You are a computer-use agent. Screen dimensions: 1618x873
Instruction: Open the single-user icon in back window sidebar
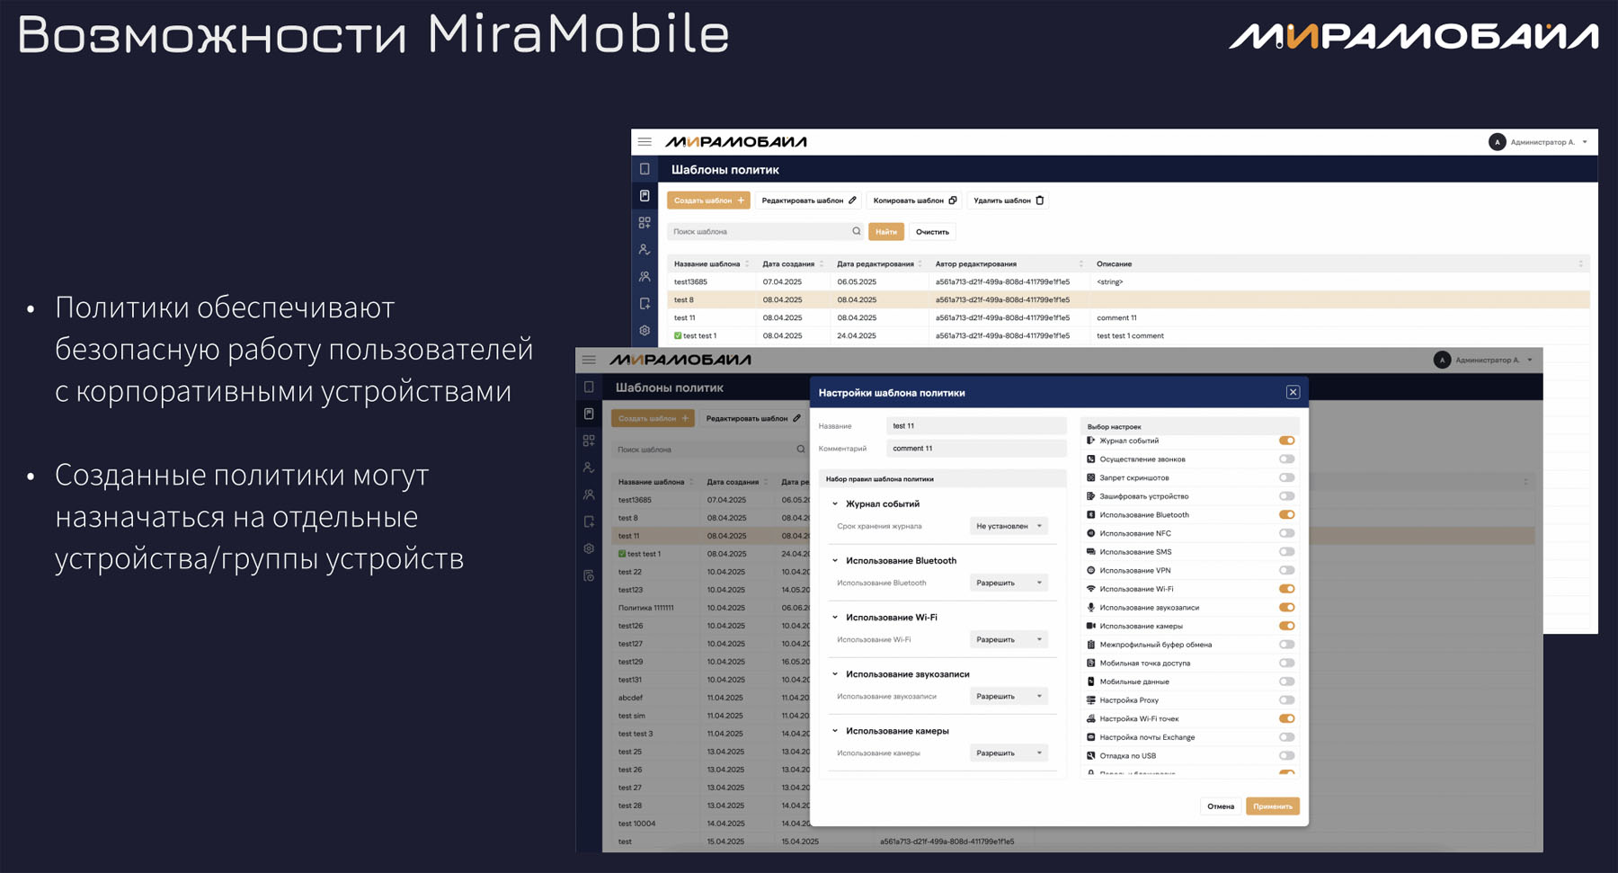coord(645,250)
